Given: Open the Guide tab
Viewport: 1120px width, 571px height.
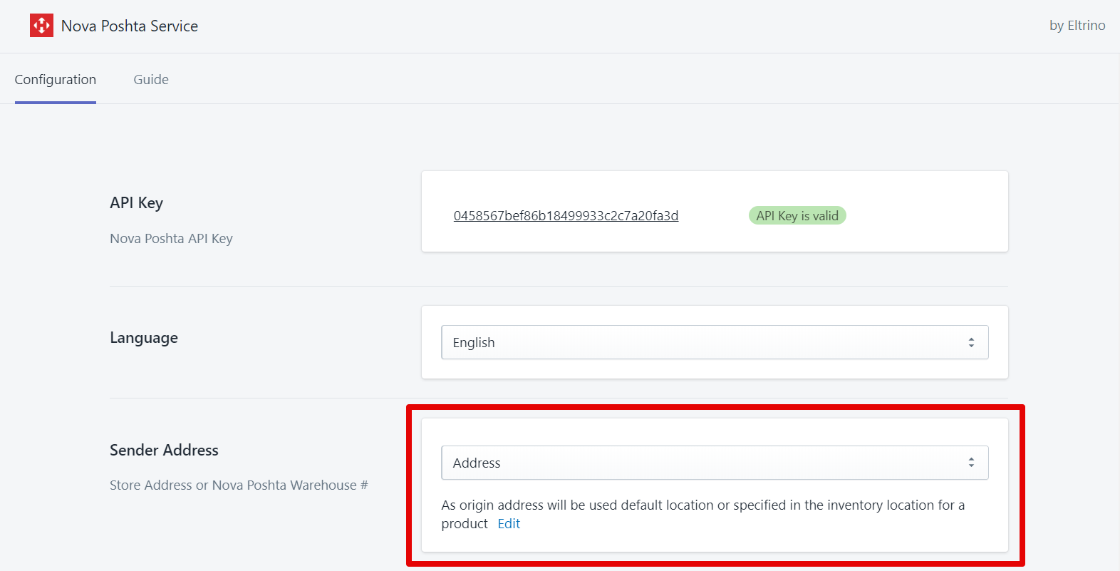Looking at the screenshot, I should click(151, 80).
